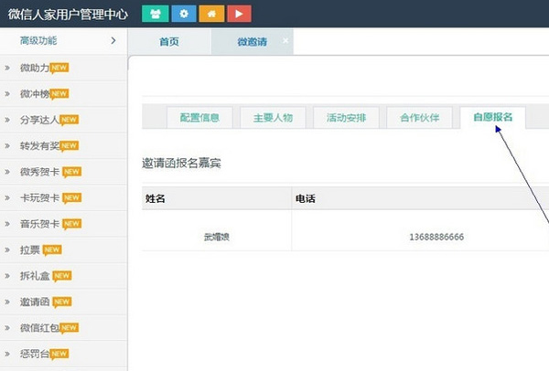549x371 pixels.
Task: Select the 微邀请 tab
Action: click(x=253, y=42)
